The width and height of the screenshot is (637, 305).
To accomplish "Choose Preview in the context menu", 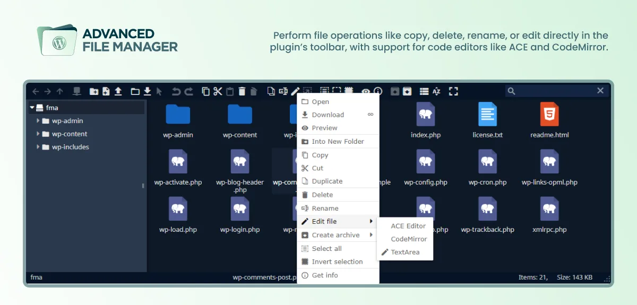I will 338,128.
